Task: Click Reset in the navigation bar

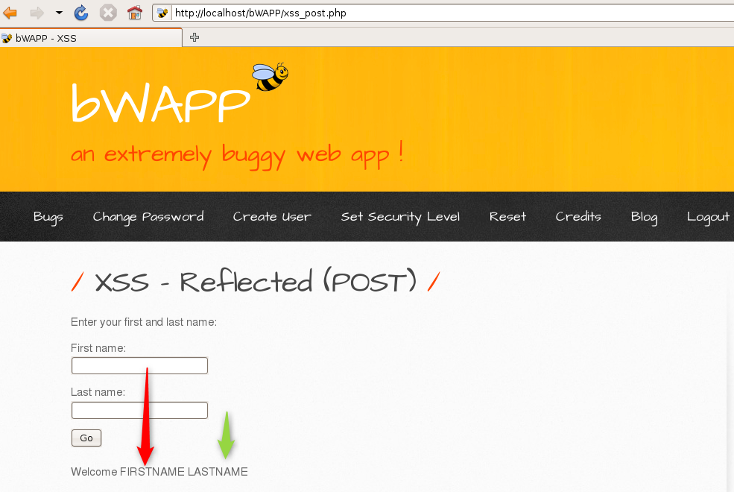Action: (x=507, y=217)
